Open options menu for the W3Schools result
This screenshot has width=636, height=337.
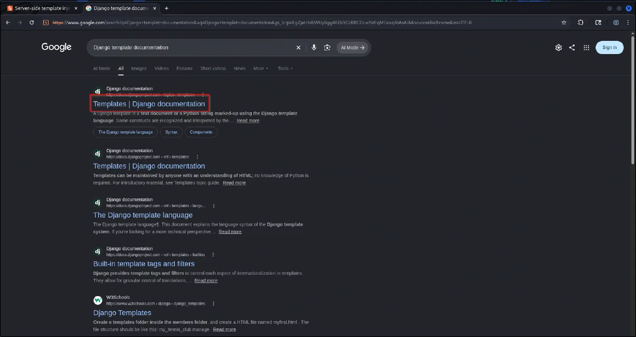[x=214, y=303]
